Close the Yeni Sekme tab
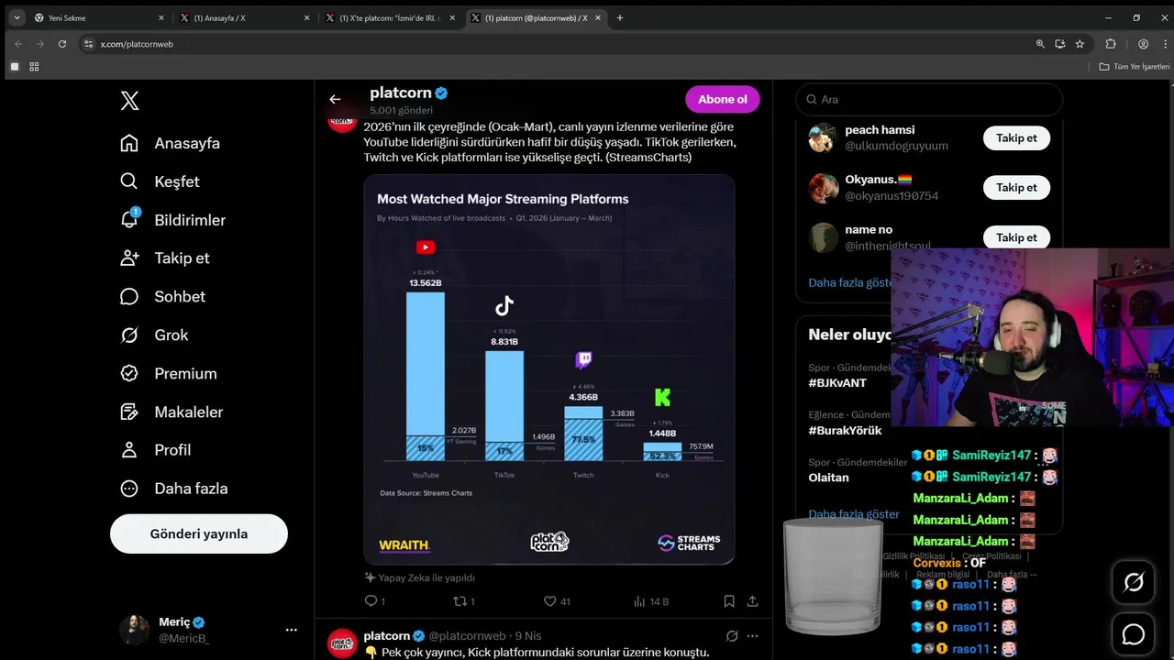The height and width of the screenshot is (660, 1174). (x=161, y=17)
